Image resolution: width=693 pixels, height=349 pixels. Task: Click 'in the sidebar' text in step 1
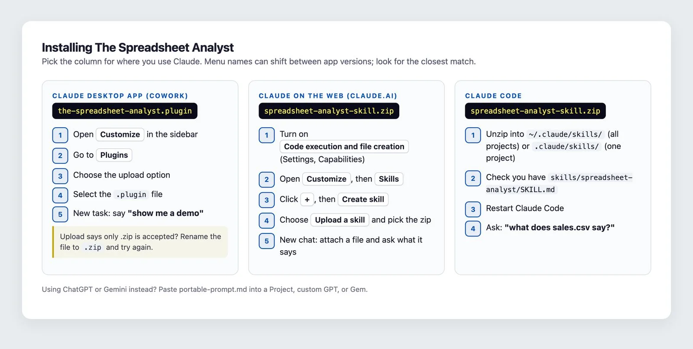click(172, 134)
